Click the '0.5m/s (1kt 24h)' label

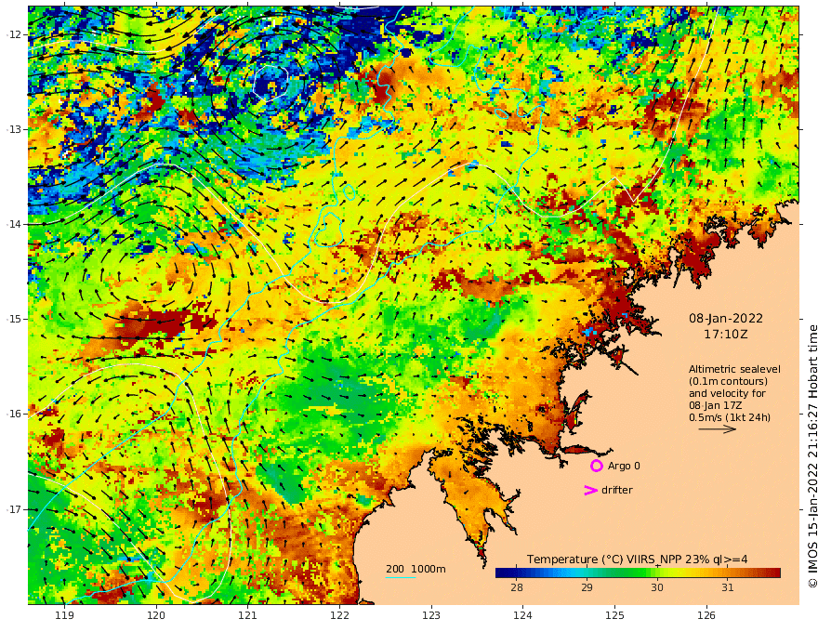tap(730, 417)
